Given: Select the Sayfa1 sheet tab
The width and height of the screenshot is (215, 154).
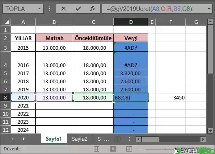Looking at the screenshot, I should [x=54, y=139].
